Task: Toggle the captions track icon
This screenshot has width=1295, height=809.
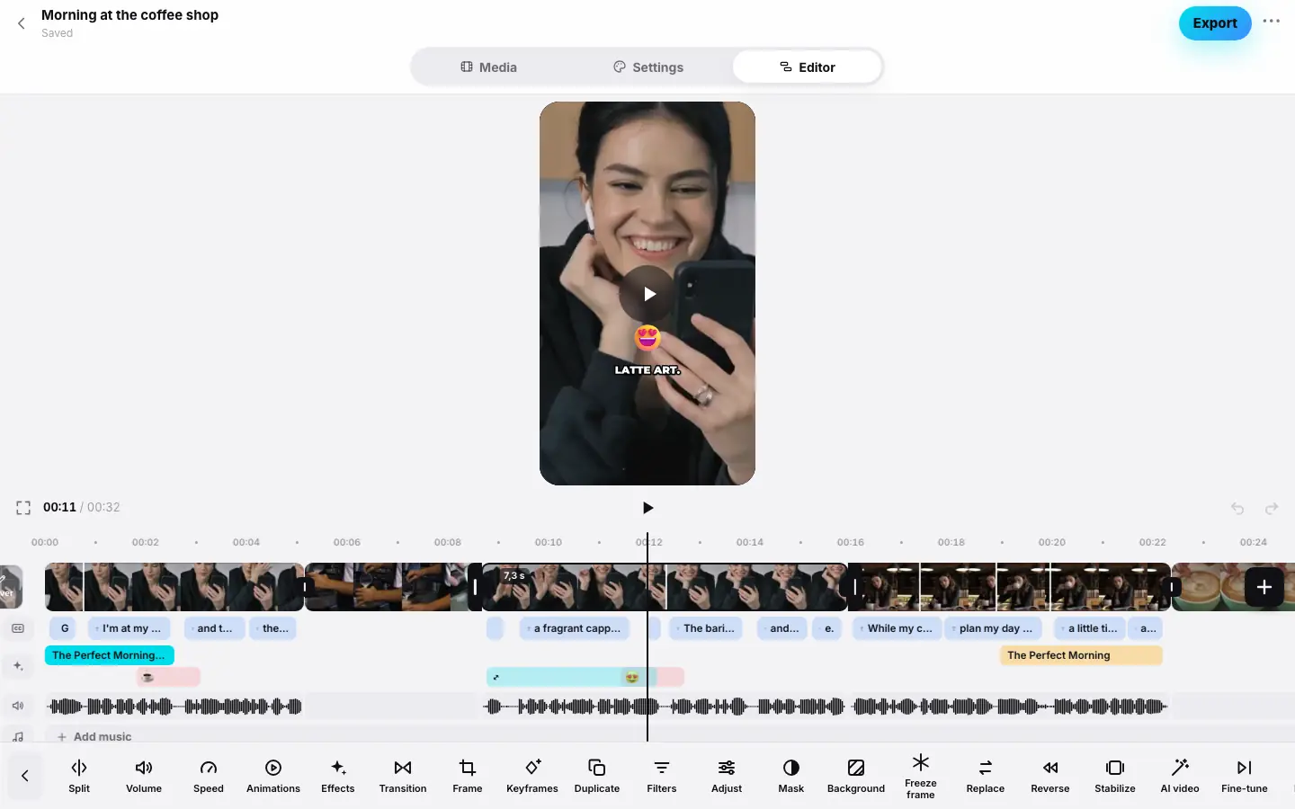Action: (18, 628)
